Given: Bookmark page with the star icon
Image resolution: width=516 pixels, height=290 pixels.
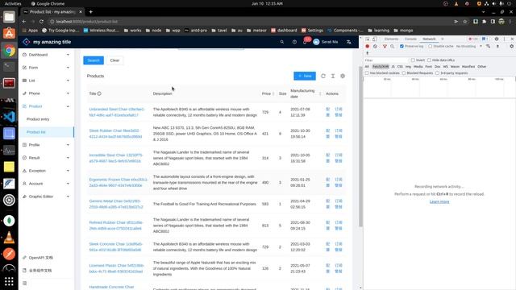Looking at the screenshot, I should click(465, 22).
